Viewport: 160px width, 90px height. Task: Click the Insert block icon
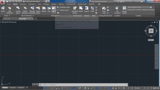click(x=3, y=9)
